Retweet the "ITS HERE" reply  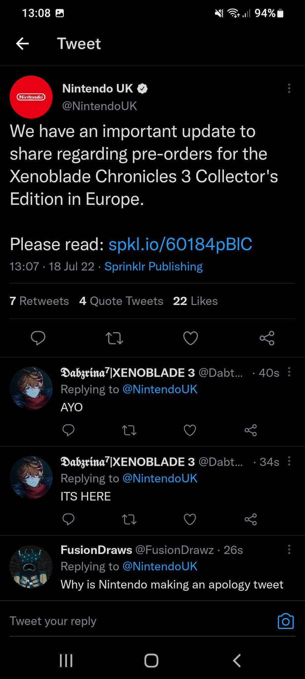[129, 520]
